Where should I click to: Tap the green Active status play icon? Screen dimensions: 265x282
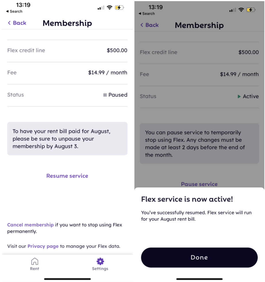coord(239,97)
